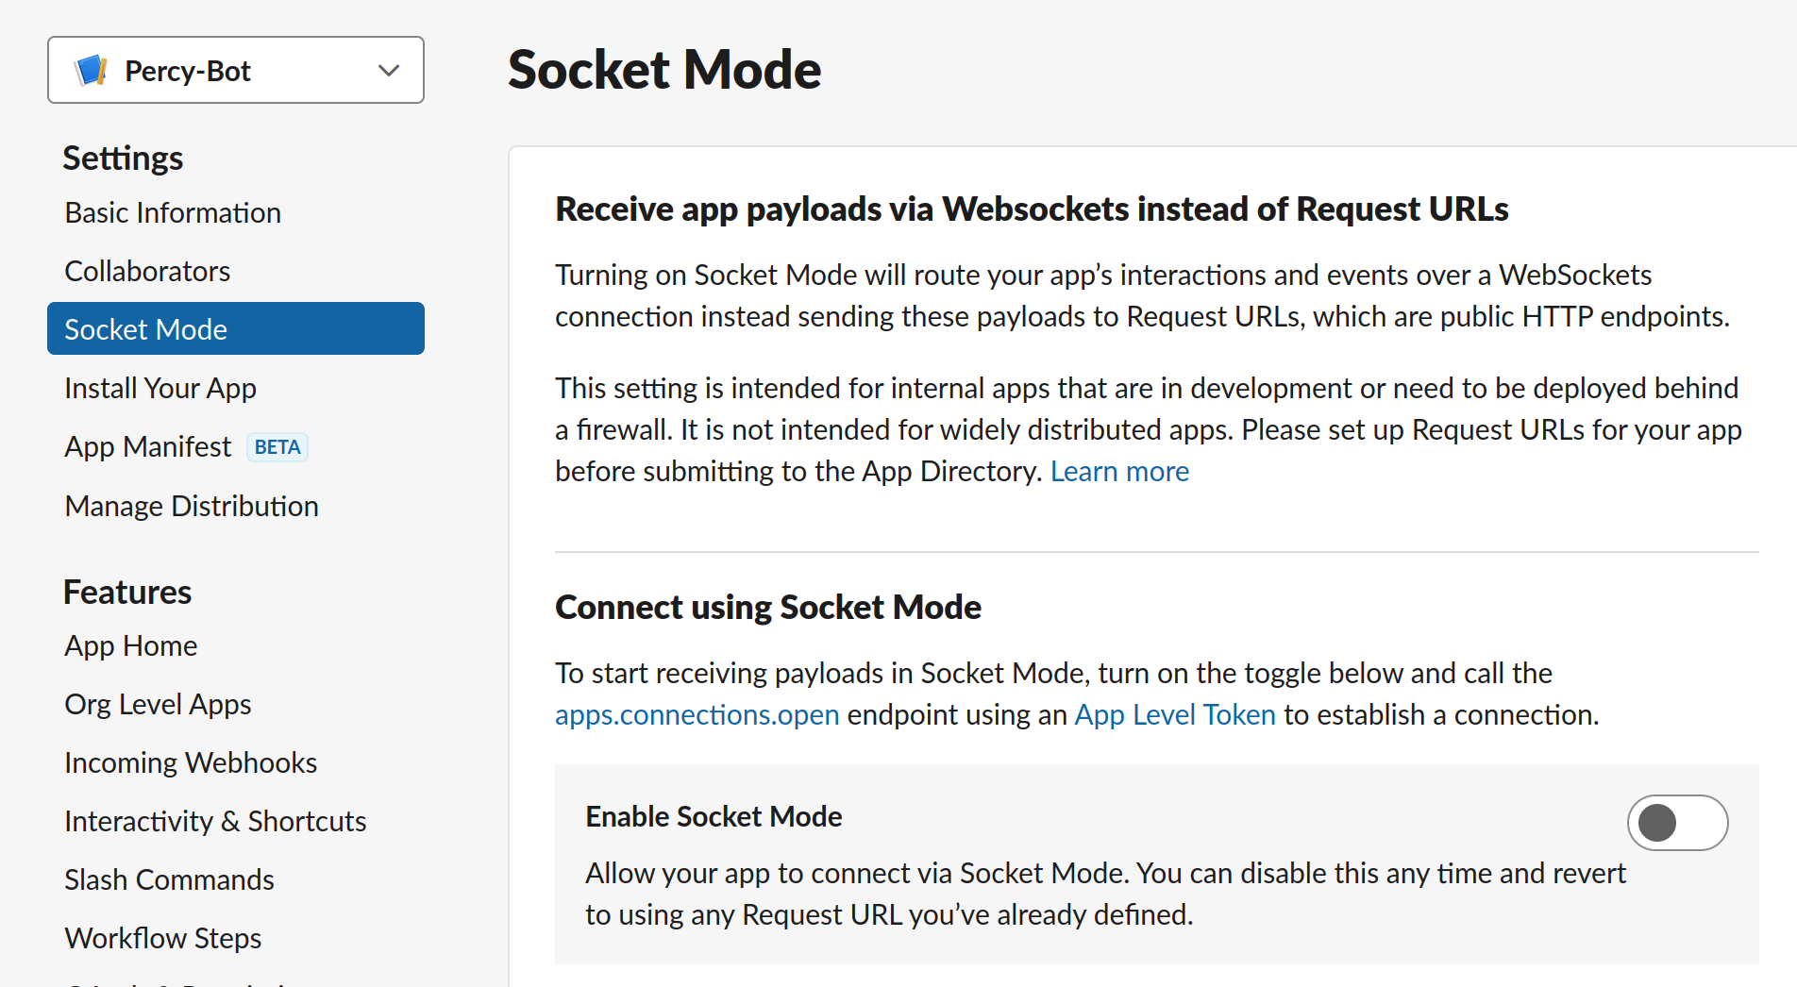Viewport: 1797px width, 987px height.
Task: Open Install Your App page
Action: click(x=160, y=388)
